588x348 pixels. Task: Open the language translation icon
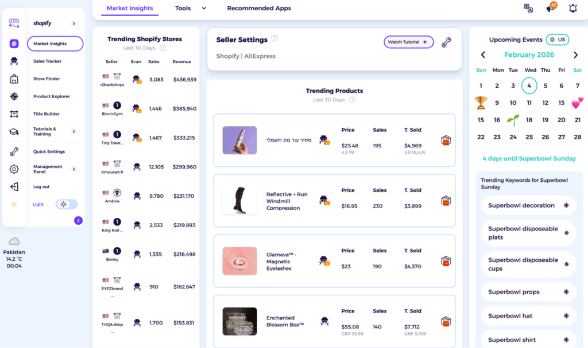(529, 8)
